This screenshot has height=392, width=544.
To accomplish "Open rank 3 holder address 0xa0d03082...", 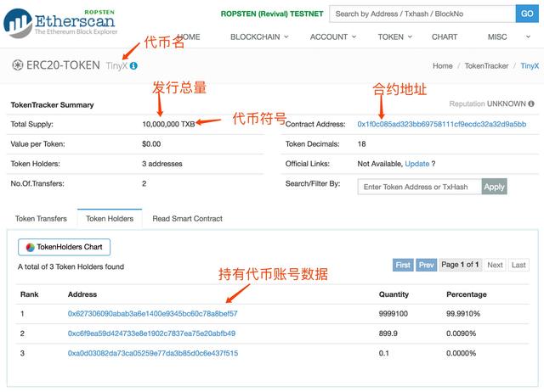I will pyautogui.click(x=153, y=353).
